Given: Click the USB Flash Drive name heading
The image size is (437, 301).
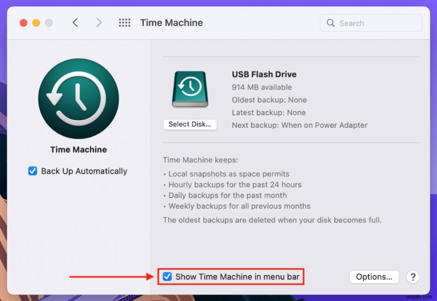Looking at the screenshot, I should [x=264, y=74].
